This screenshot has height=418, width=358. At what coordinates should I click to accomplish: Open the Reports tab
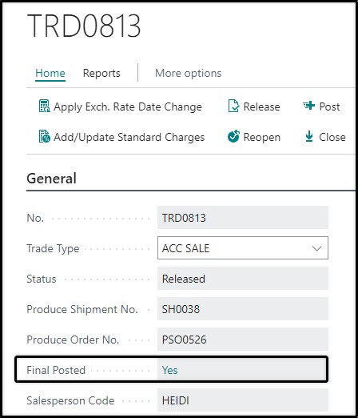coord(101,73)
